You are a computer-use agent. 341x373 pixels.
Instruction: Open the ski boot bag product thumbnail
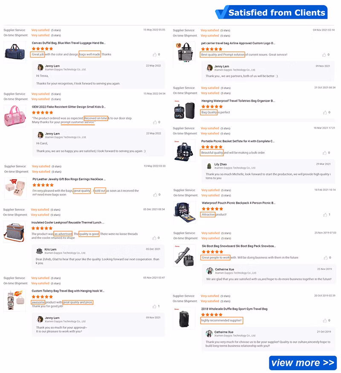[185, 256]
